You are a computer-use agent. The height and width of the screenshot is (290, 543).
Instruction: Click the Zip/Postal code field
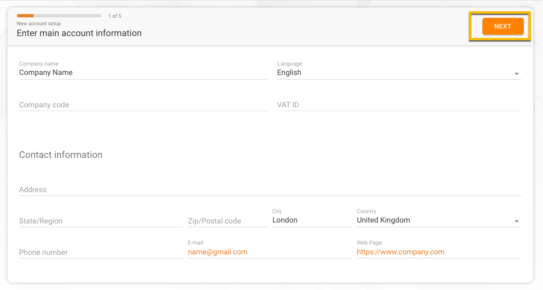228,221
